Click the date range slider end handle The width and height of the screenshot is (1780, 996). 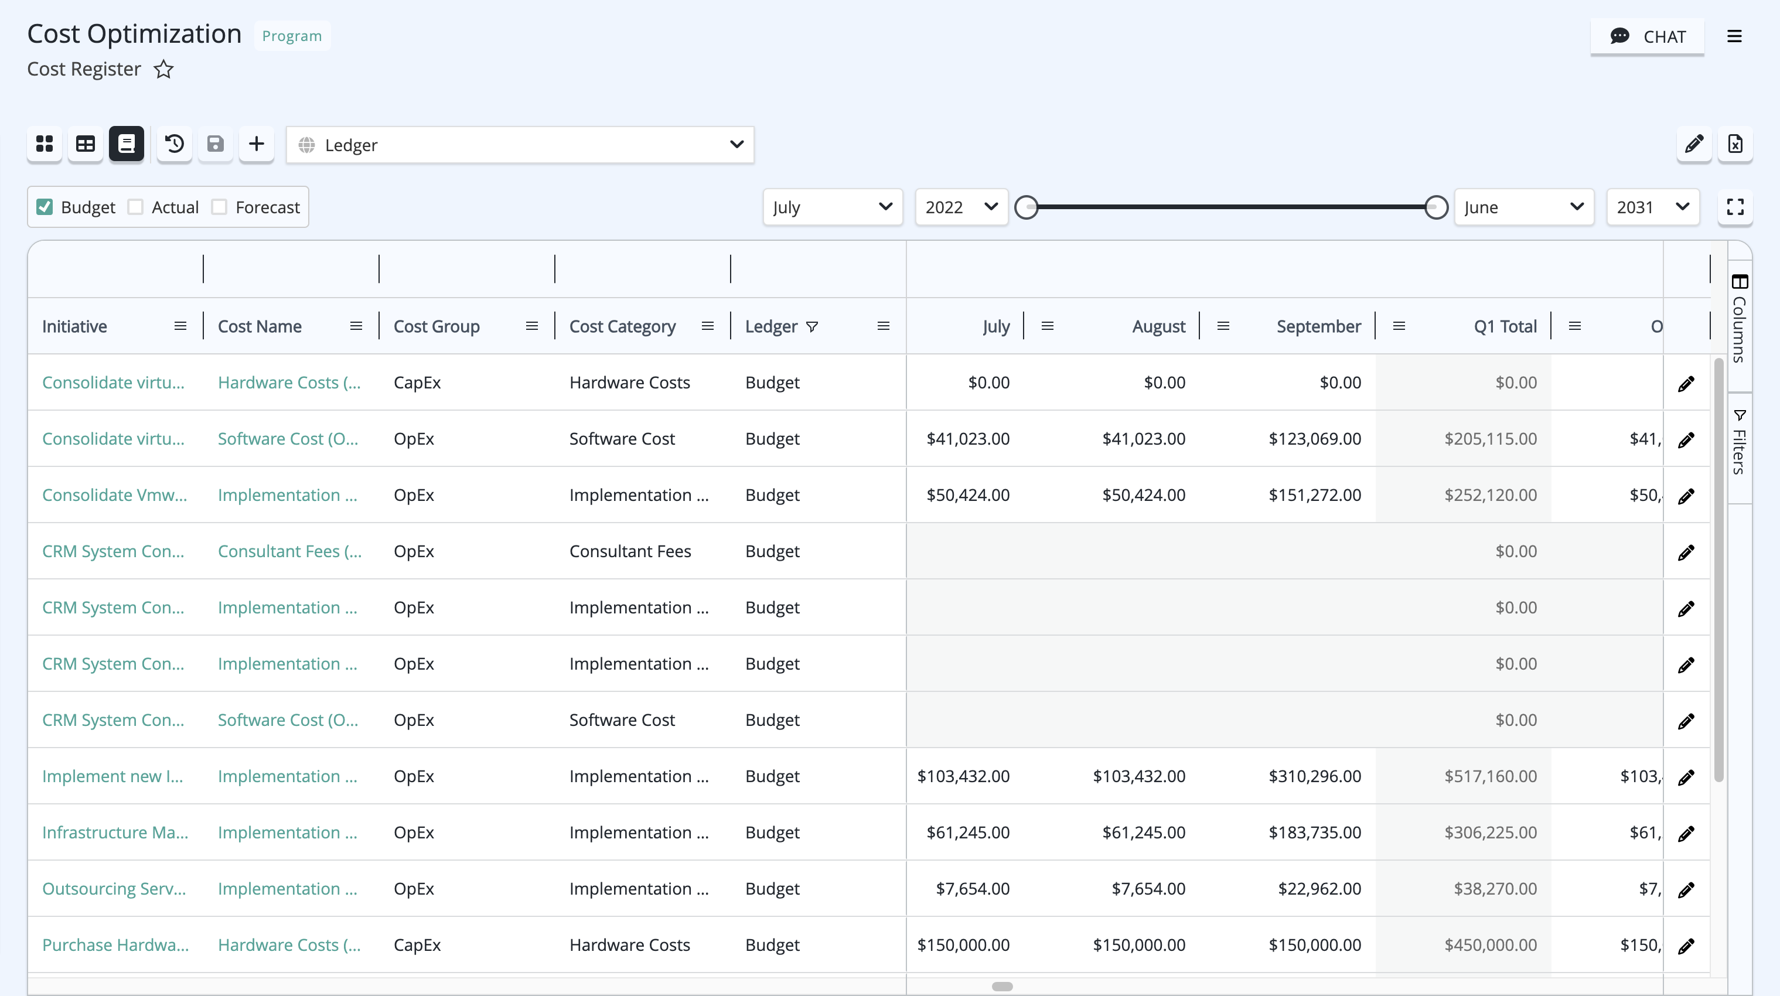(1437, 207)
